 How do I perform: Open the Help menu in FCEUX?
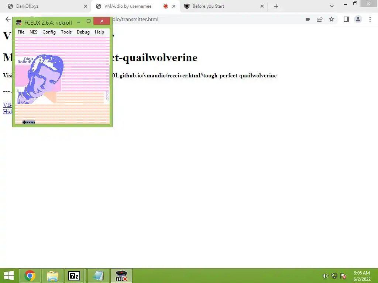(x=99, y=32)
